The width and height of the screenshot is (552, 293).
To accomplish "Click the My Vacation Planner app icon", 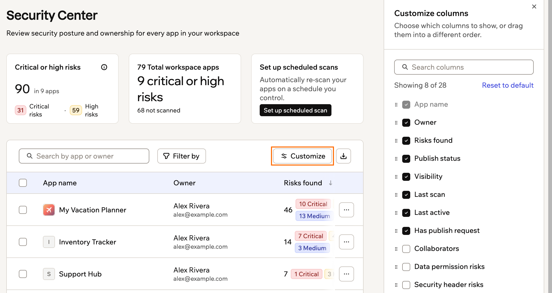I will (49, 210).
